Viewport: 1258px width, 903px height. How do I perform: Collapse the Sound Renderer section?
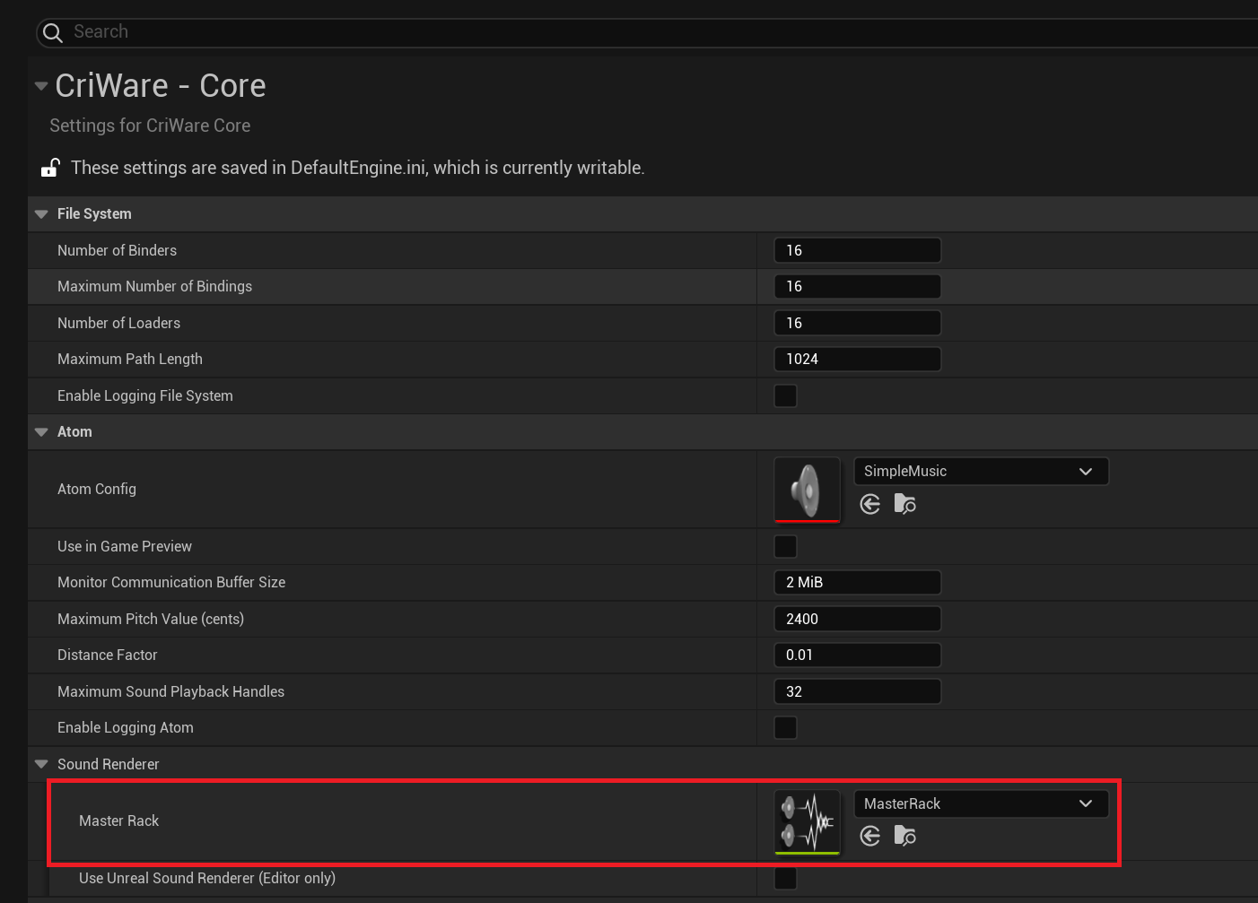pos(41,764)
